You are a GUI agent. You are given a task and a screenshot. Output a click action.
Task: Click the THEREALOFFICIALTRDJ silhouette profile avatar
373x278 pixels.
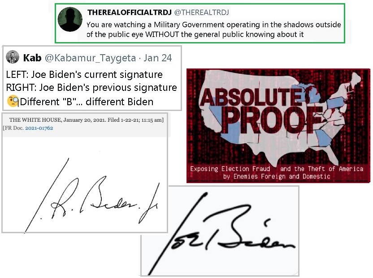click(70, 20)
